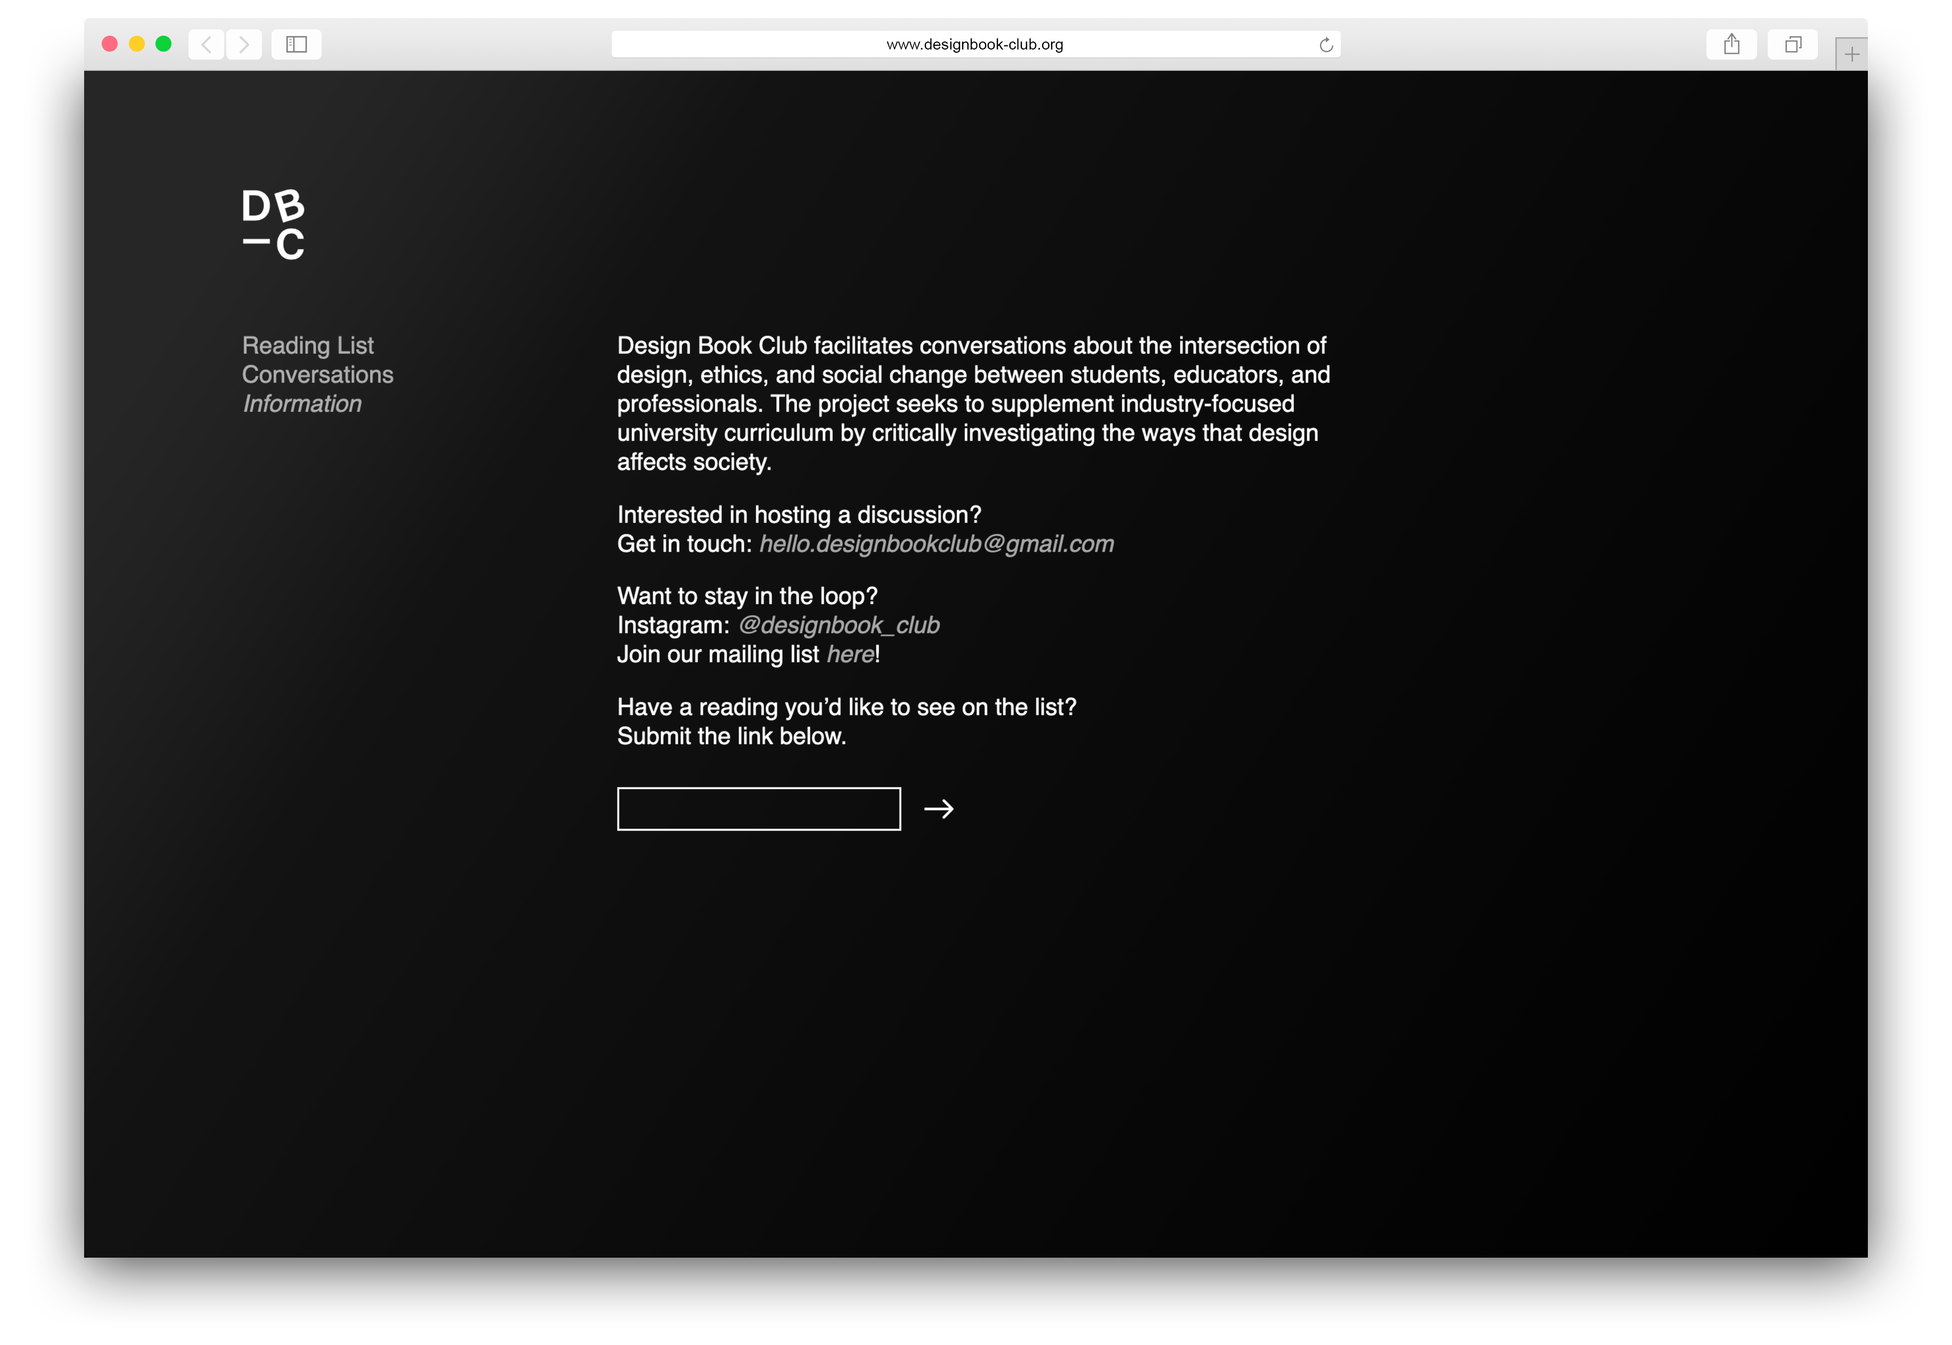The image size is (1952, 1345).
Task: Click the DB-C logo
Action: pyautogui.click(x=273, y=224)
